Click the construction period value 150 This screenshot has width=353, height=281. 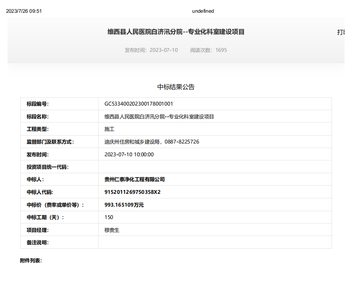(x=109, y=218)
